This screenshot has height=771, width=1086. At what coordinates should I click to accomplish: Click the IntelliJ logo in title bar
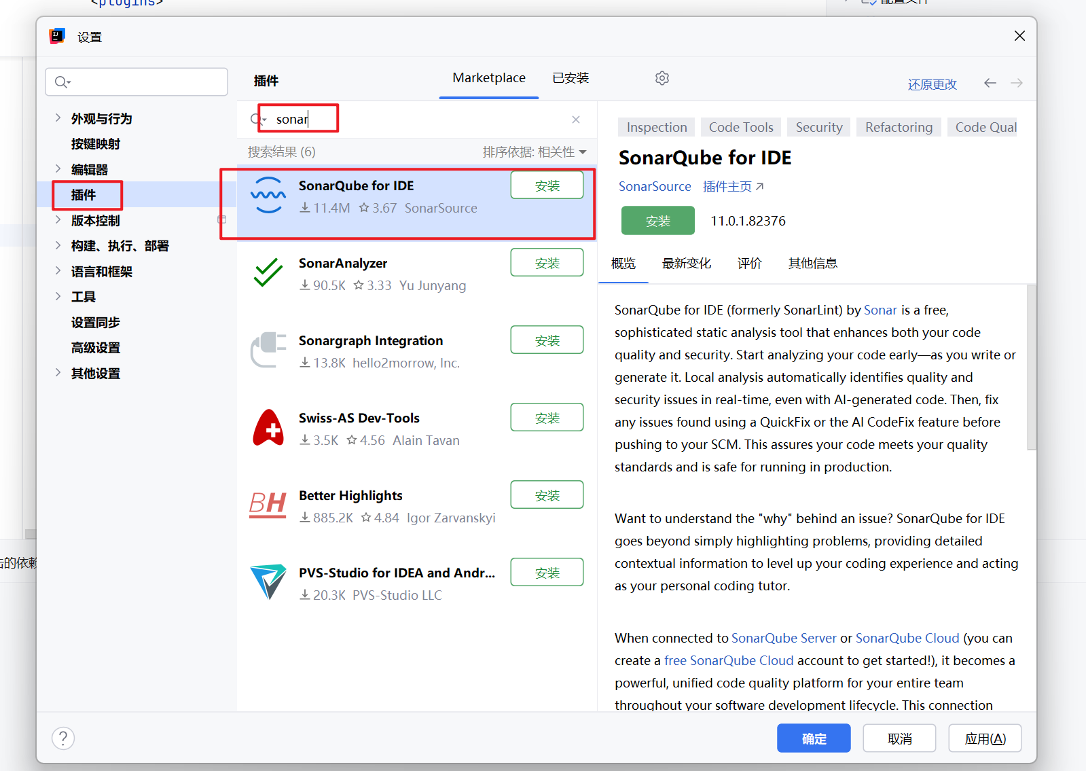click(58, 36)
